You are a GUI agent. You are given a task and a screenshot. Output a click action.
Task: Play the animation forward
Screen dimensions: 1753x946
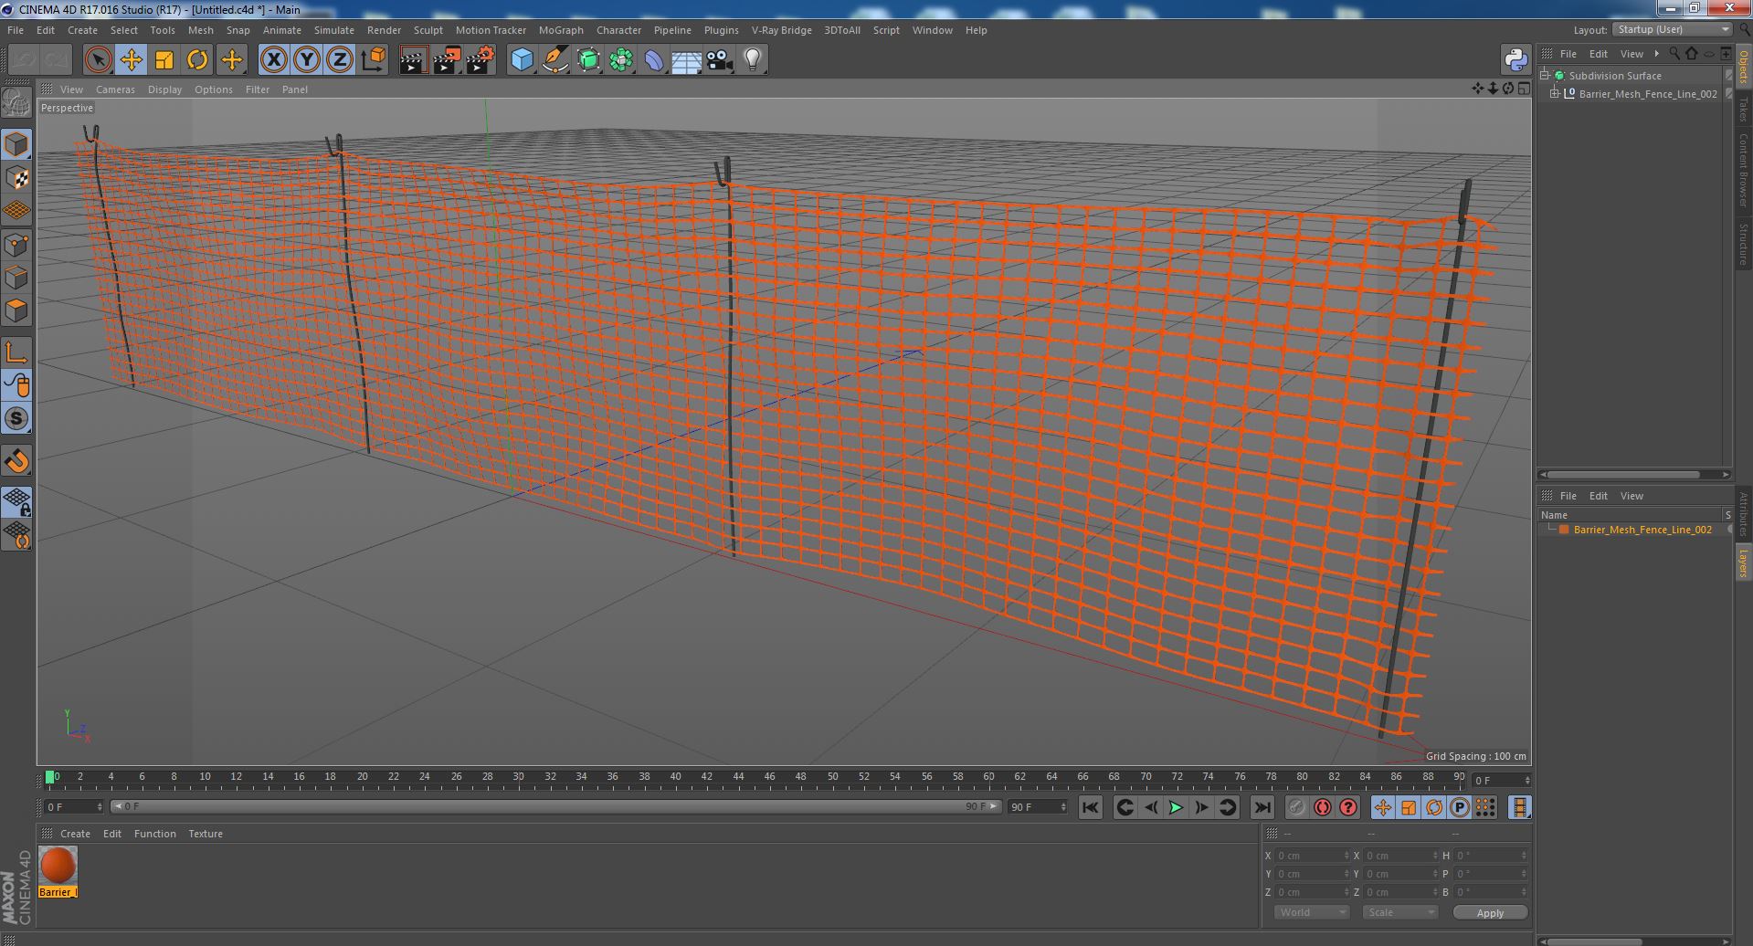coord(1176,807)
